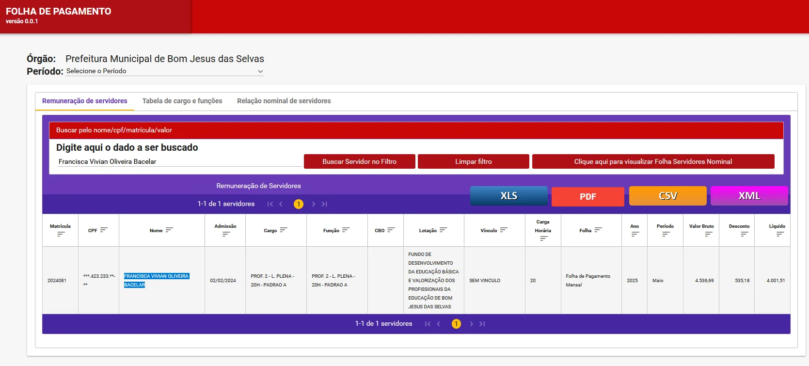This screenshot has width=809, height=366.
Task: Click the Lotação column filter icon
Action: (443, 230)
